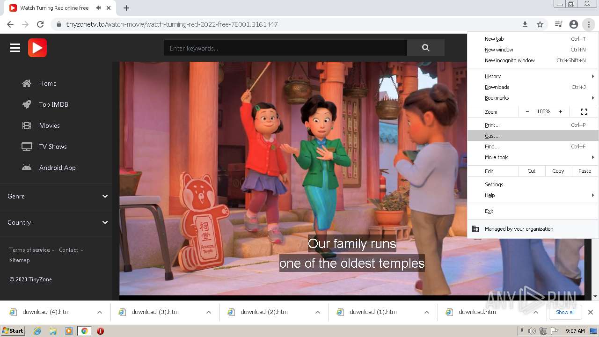This screenshot has height=337, width=599.
Task: Select New incognito window
Action: 533,60
